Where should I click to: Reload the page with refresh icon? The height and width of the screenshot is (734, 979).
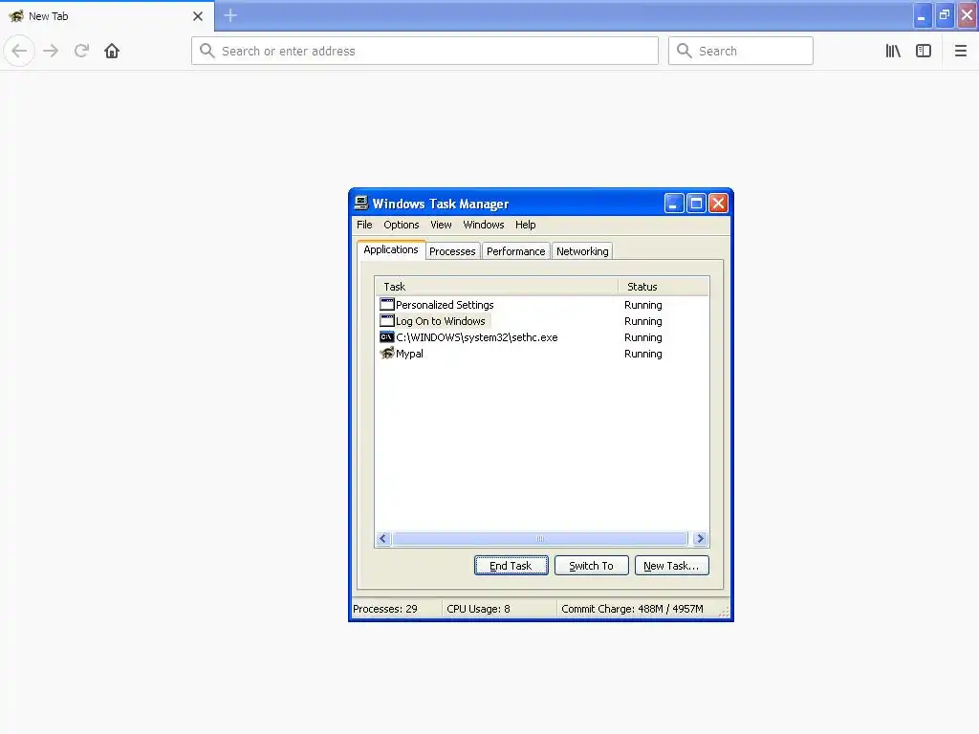point(81,51)
